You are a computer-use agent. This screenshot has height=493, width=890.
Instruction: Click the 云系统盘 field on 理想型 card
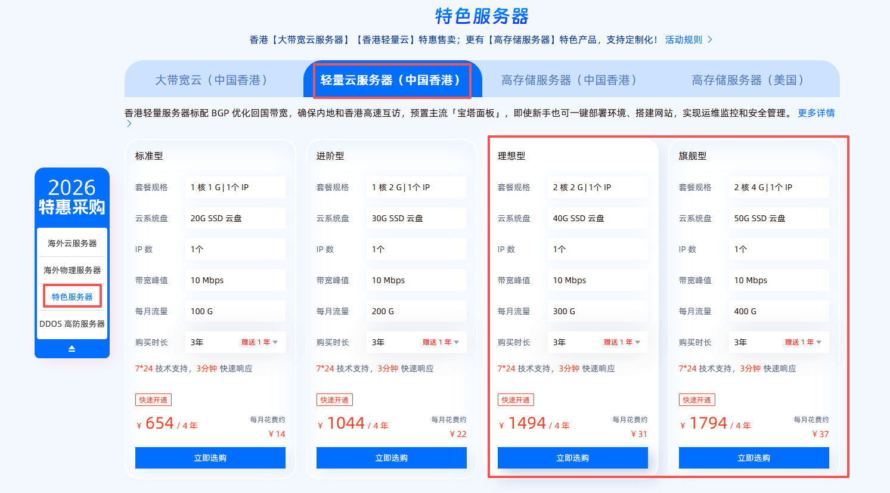pyautogui.click(x=597, y=218)
